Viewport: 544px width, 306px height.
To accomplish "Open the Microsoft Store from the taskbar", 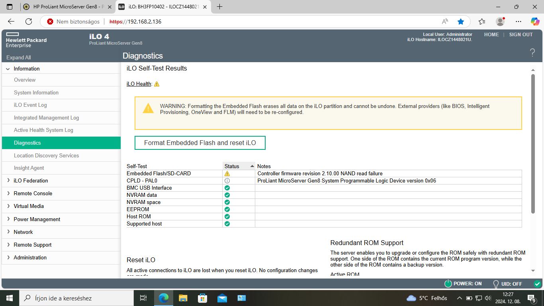I will (x=202, y=298).
